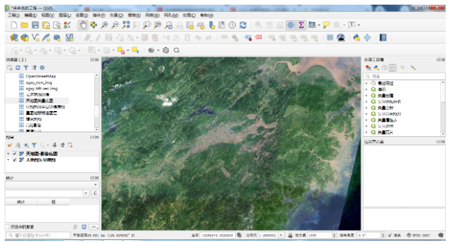Open Processing Toolbox options wrench icon
The image size is (449, 242).
413,68
